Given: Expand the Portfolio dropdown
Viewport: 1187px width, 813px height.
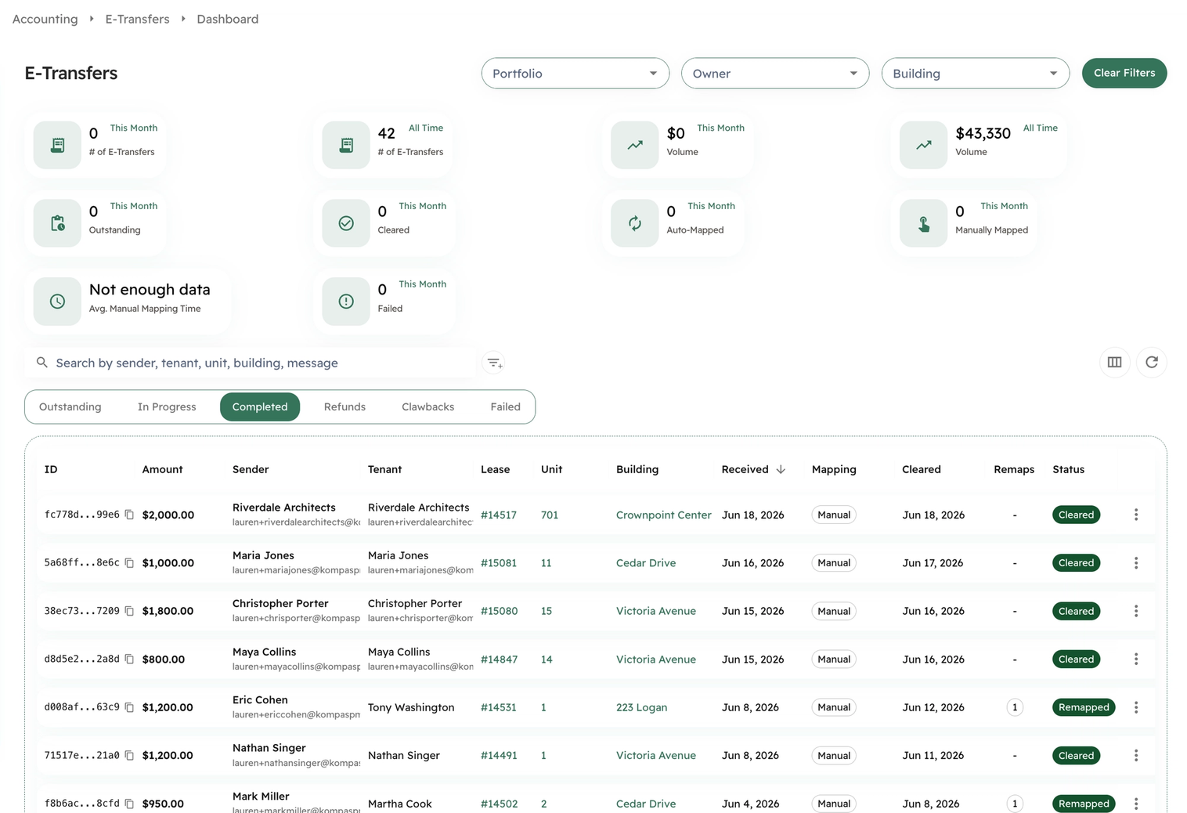Looking at the screenshot, I should (x=575, y=74).
